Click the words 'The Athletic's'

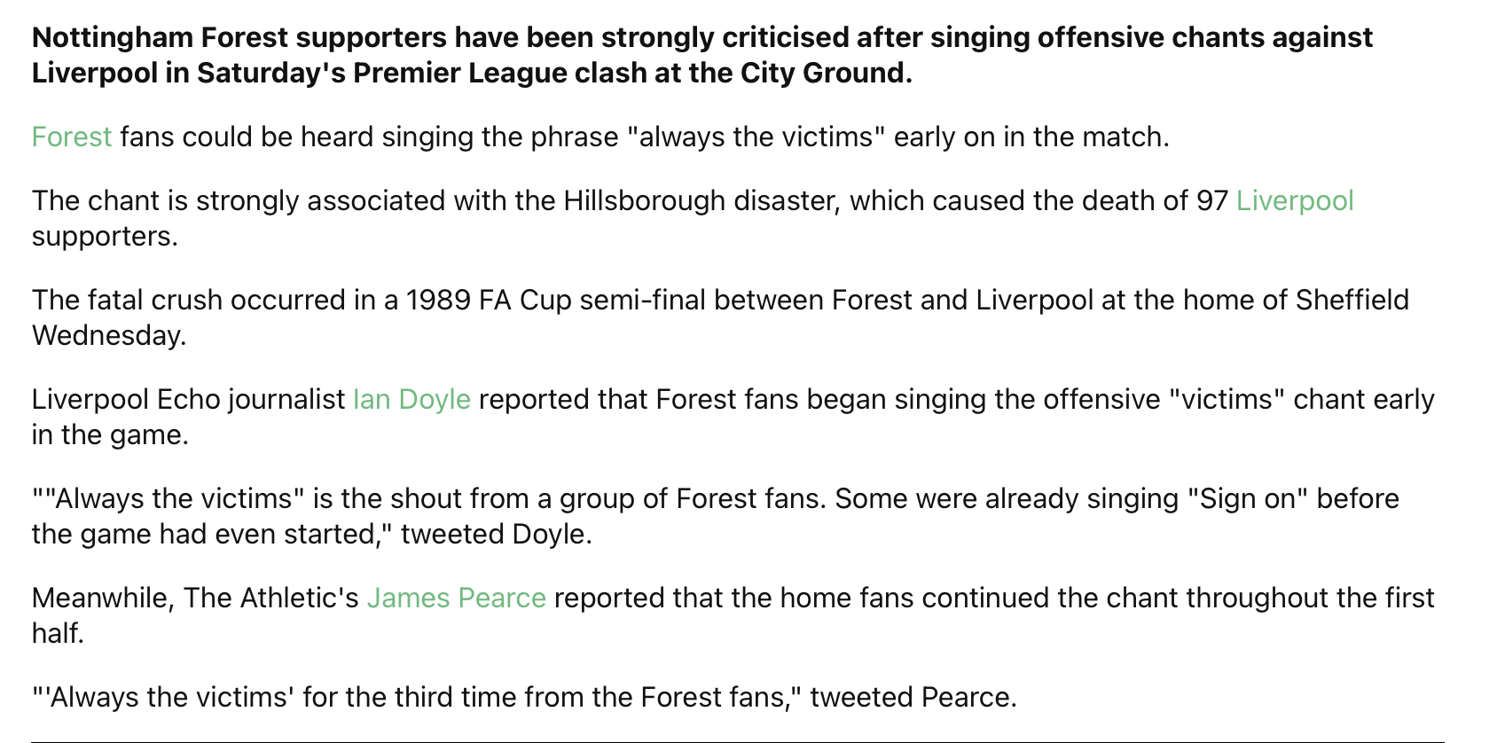[271, 598]
